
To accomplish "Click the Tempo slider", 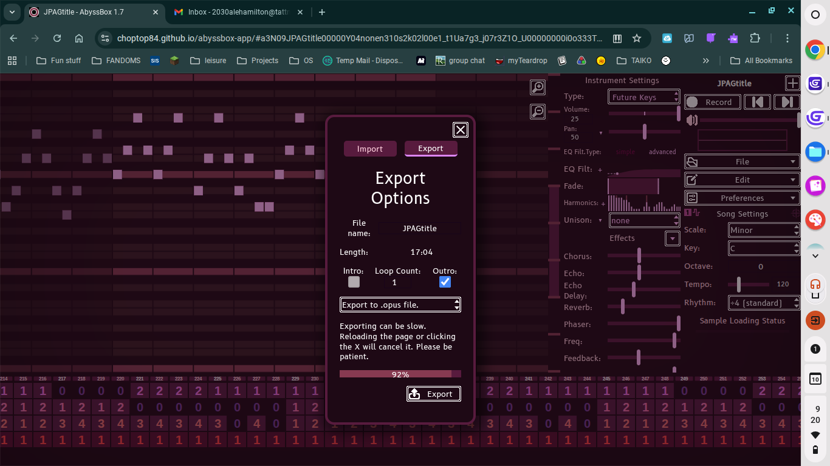I will coord(747,285).
